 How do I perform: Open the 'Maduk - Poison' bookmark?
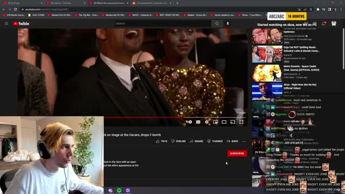tap(195, 15)
